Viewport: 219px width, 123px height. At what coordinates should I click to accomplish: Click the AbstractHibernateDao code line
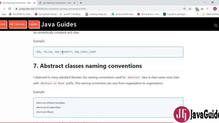tap(51, 103)
